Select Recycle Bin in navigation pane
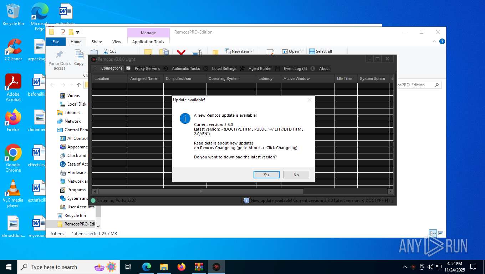The height and width of the screenshot is (274, 485). point(75,215)
